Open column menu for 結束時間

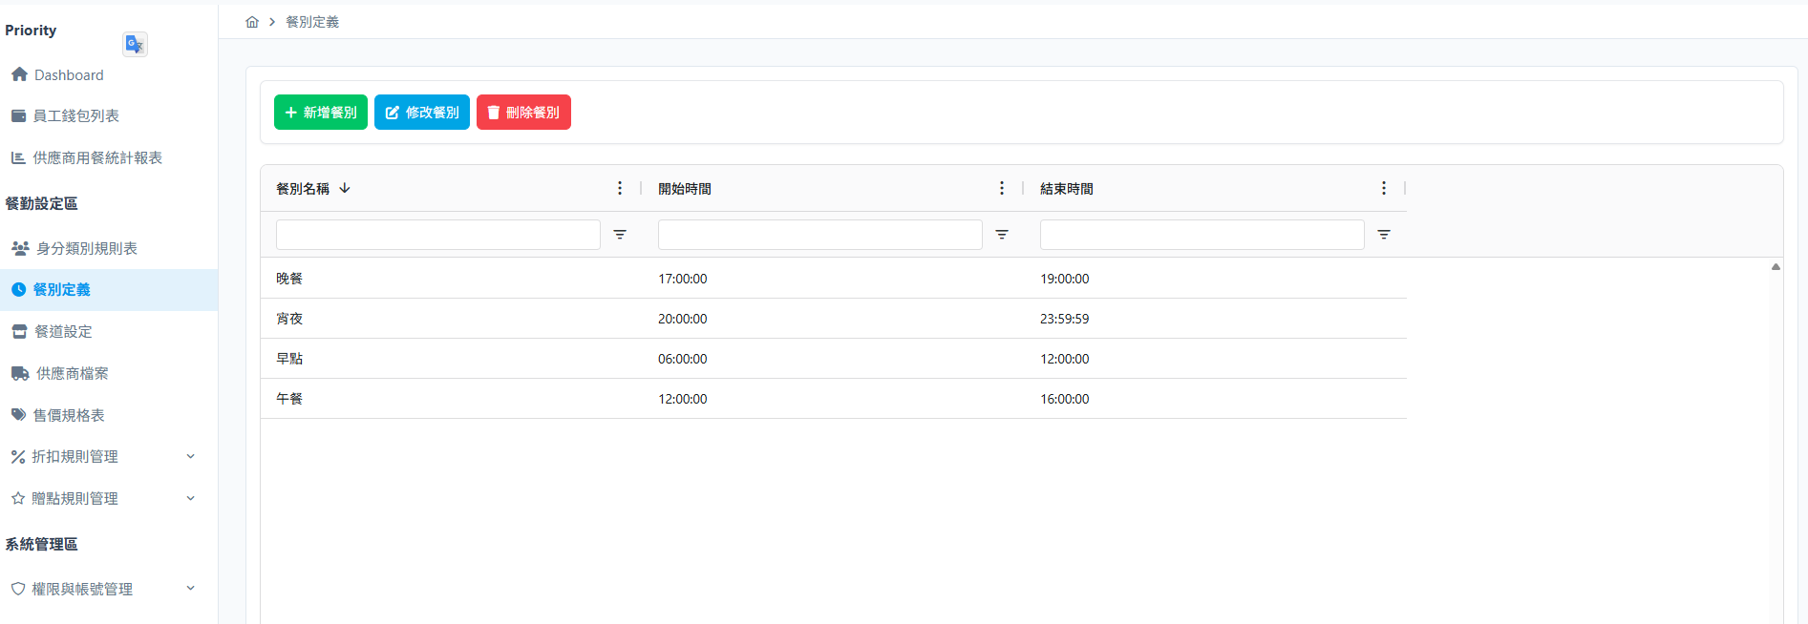(x=1384, y=188)
